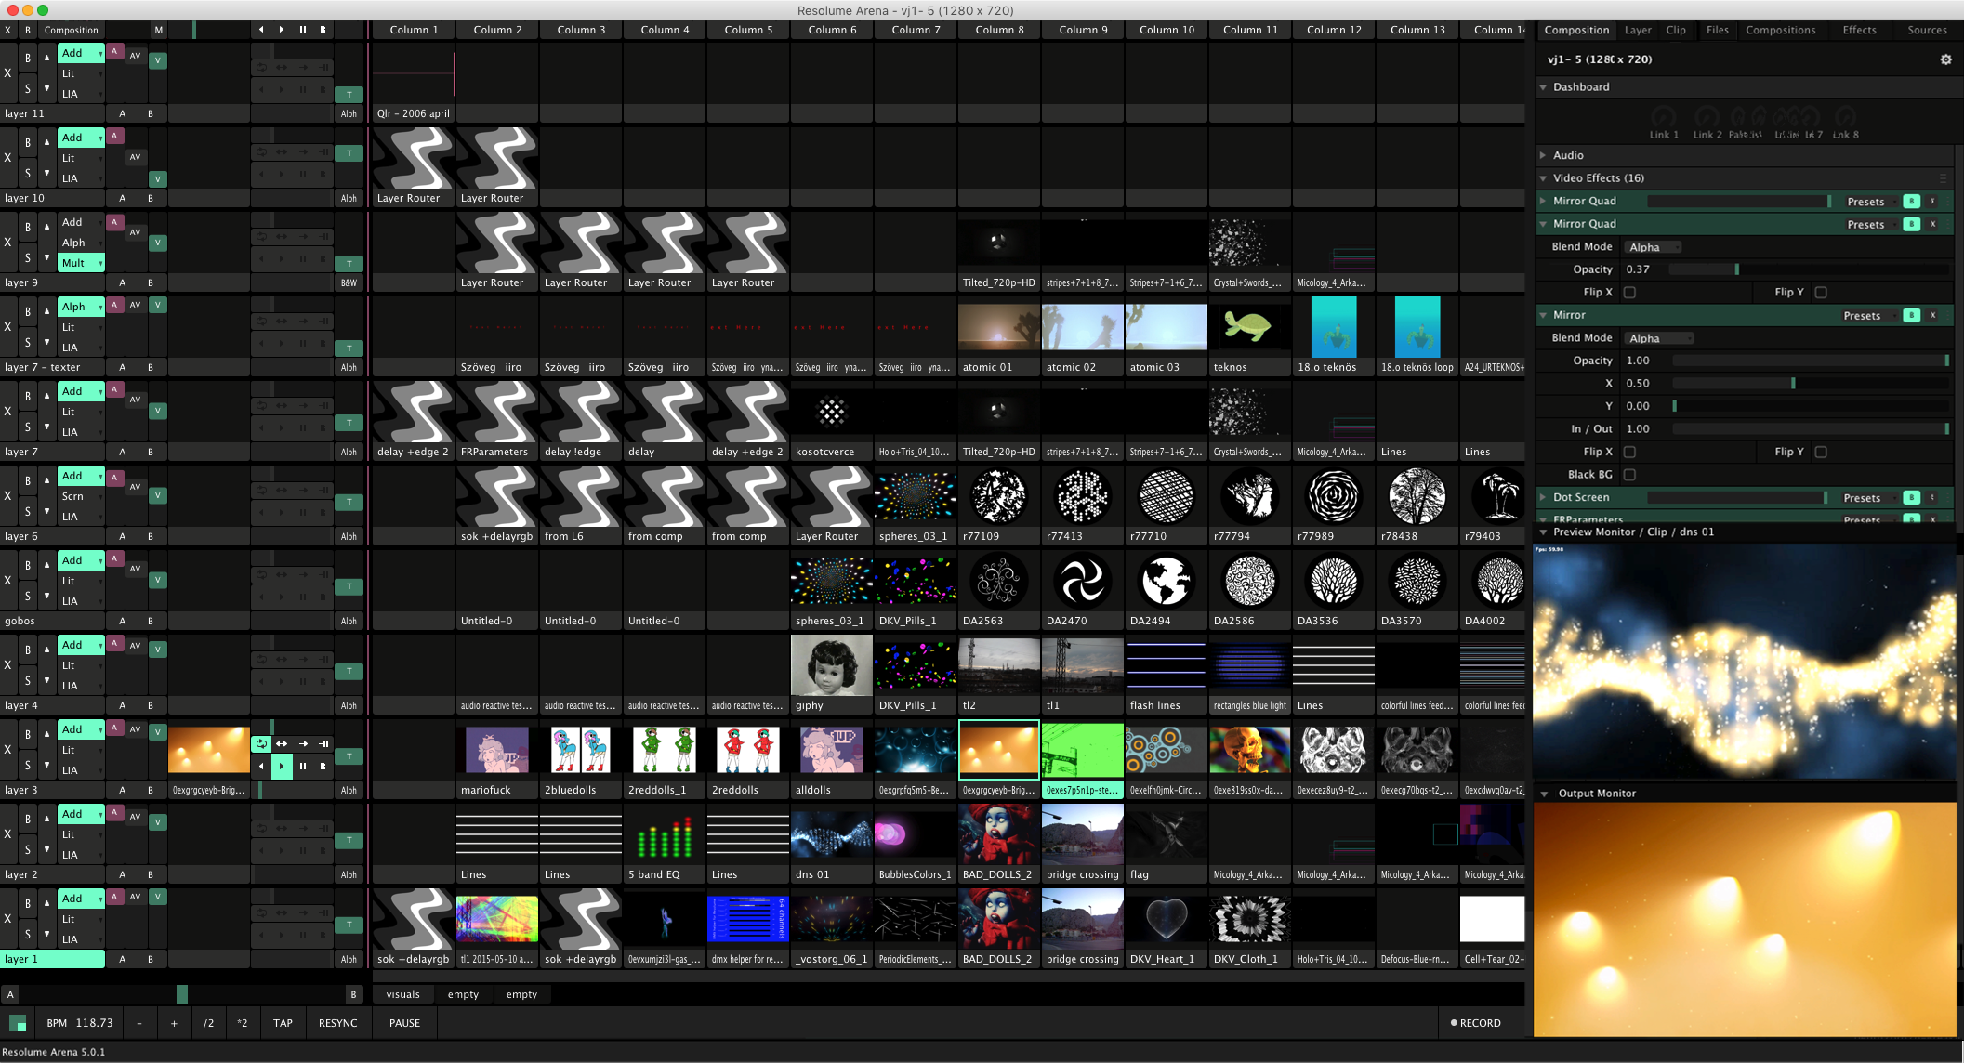Click the TAP tempo button

coord(283,1023)
